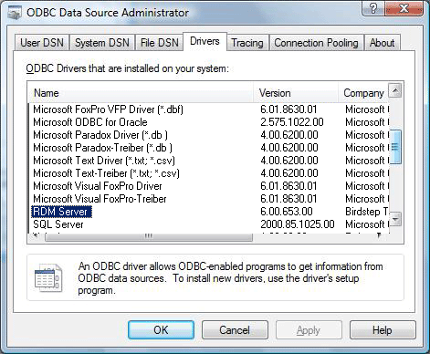
Task: Click the ODBC Data Source Administrator title icon
Action: pyautogui.click(x=15, y=13)
